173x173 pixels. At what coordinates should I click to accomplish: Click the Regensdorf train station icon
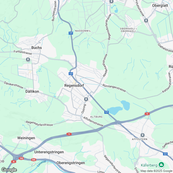[86, 99]
